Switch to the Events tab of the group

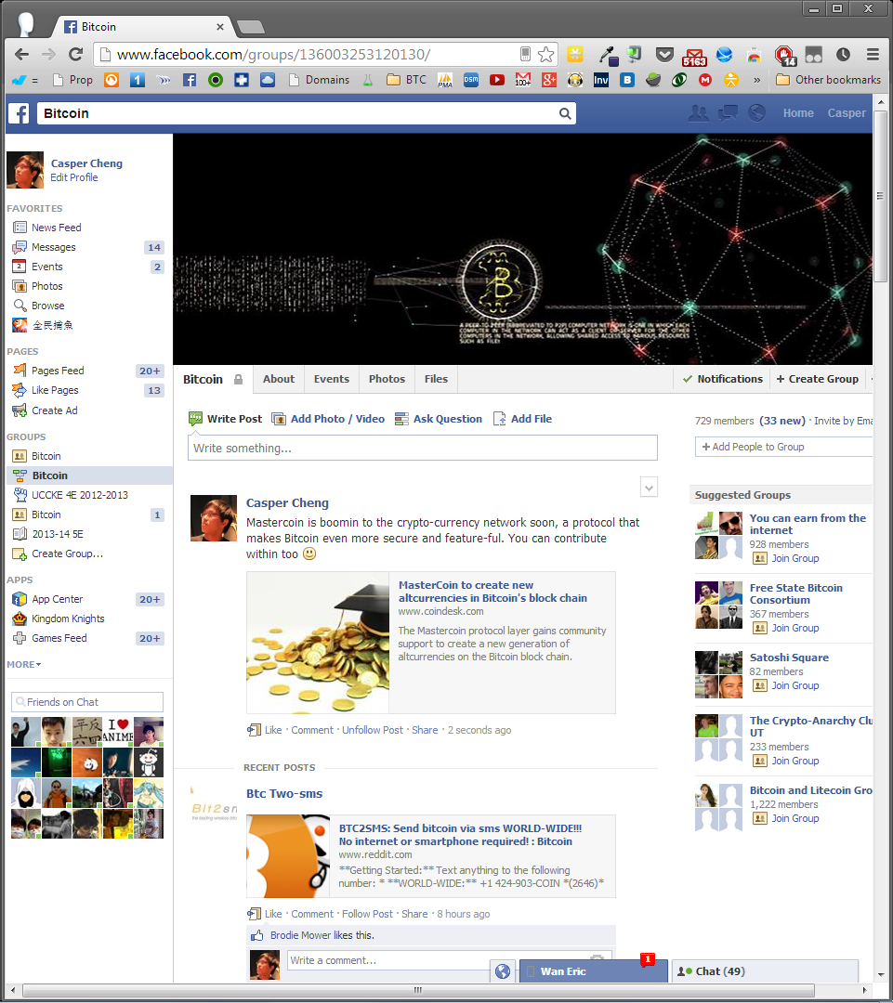(332, 379)
